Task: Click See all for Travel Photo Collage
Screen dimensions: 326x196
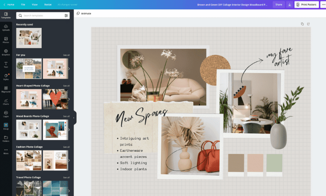Action: point(66,177)
